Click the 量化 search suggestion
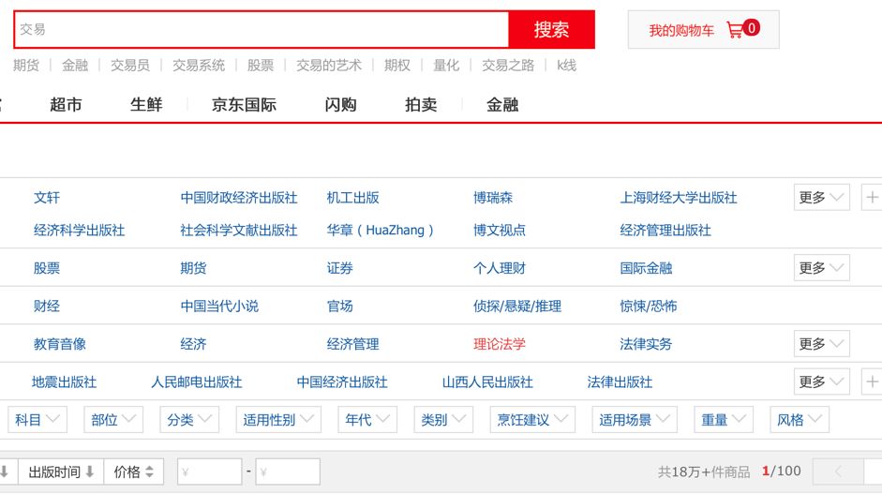This screenshot has height=494, width=882. 446,66
